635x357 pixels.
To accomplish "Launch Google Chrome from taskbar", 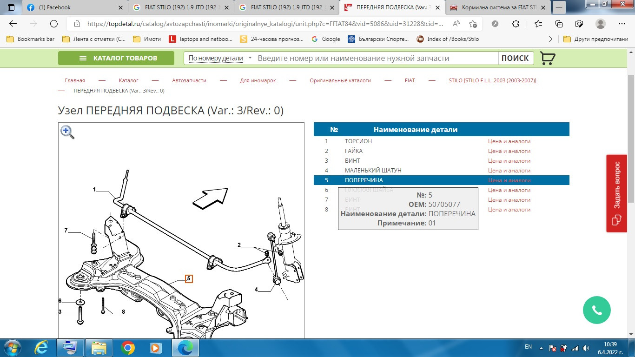I will click(x=128, y=347).
